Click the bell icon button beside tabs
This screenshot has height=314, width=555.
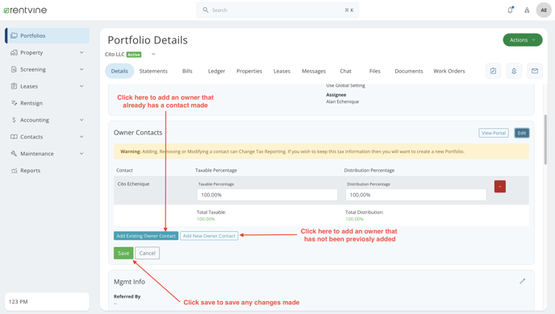point(514,71)
